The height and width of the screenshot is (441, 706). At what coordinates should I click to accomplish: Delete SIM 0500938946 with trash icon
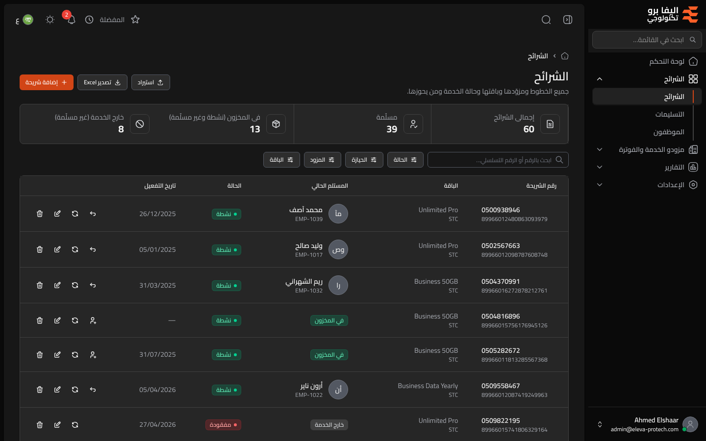40,214
